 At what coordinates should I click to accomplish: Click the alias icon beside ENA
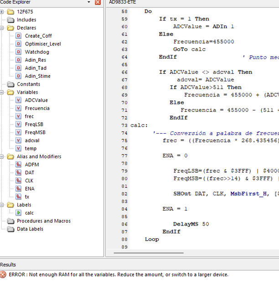[18, 189]
